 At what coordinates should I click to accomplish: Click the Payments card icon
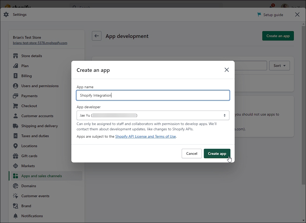click(x=16, y=96)
